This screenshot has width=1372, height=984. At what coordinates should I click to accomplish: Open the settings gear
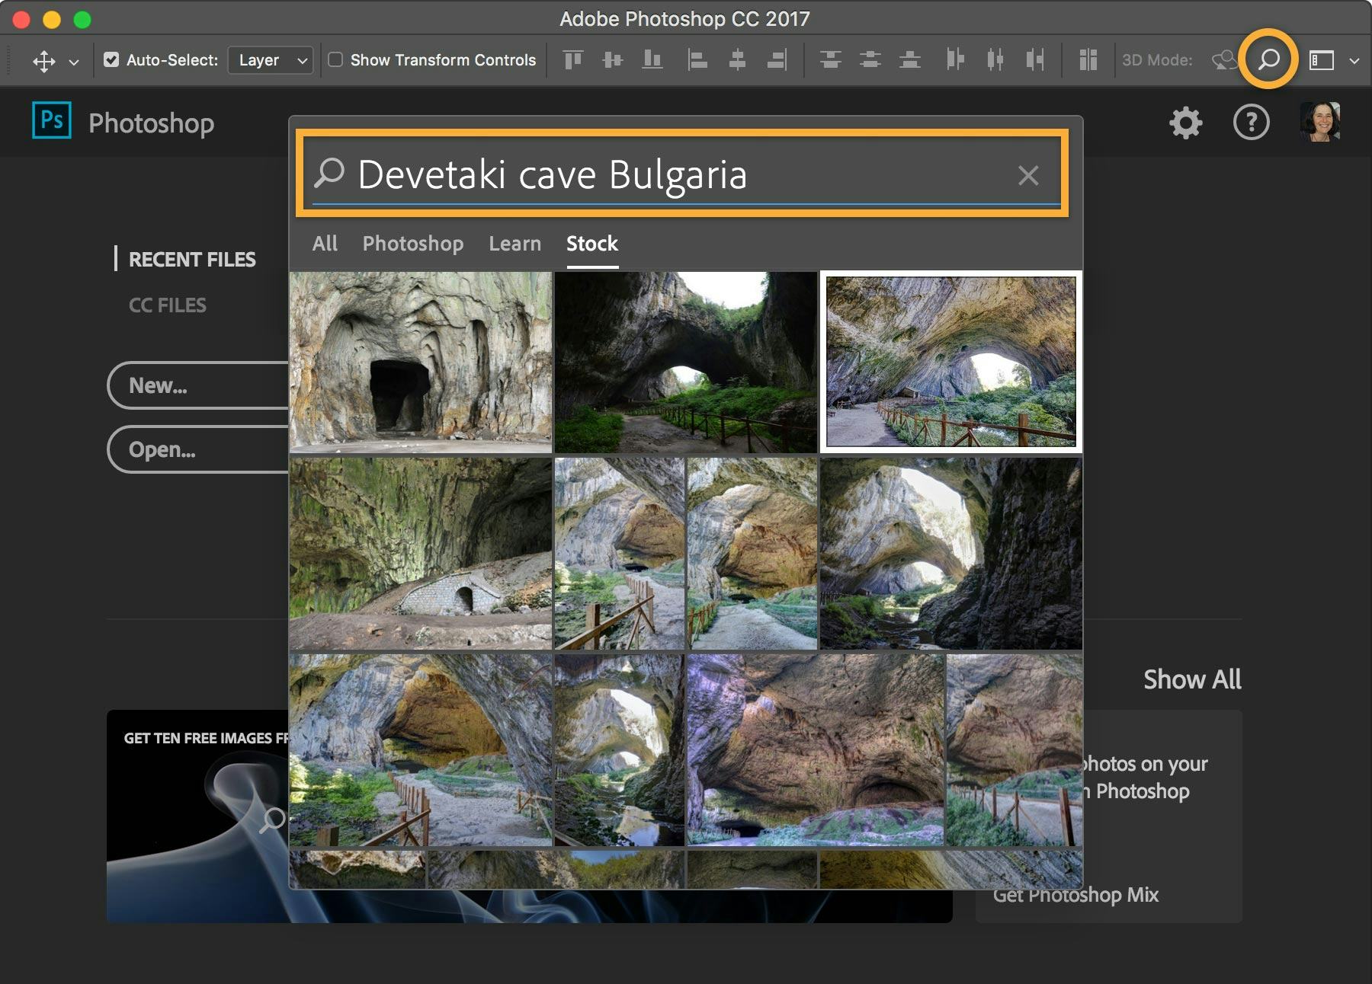click(x=1185, y=122)
